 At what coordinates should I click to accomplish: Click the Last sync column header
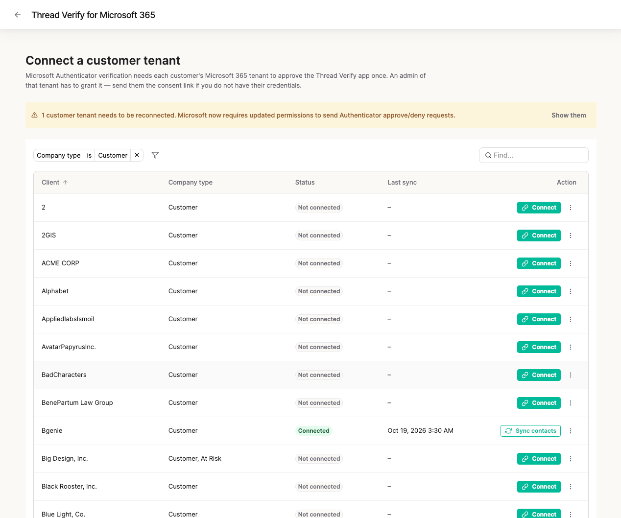click(402, 182)
